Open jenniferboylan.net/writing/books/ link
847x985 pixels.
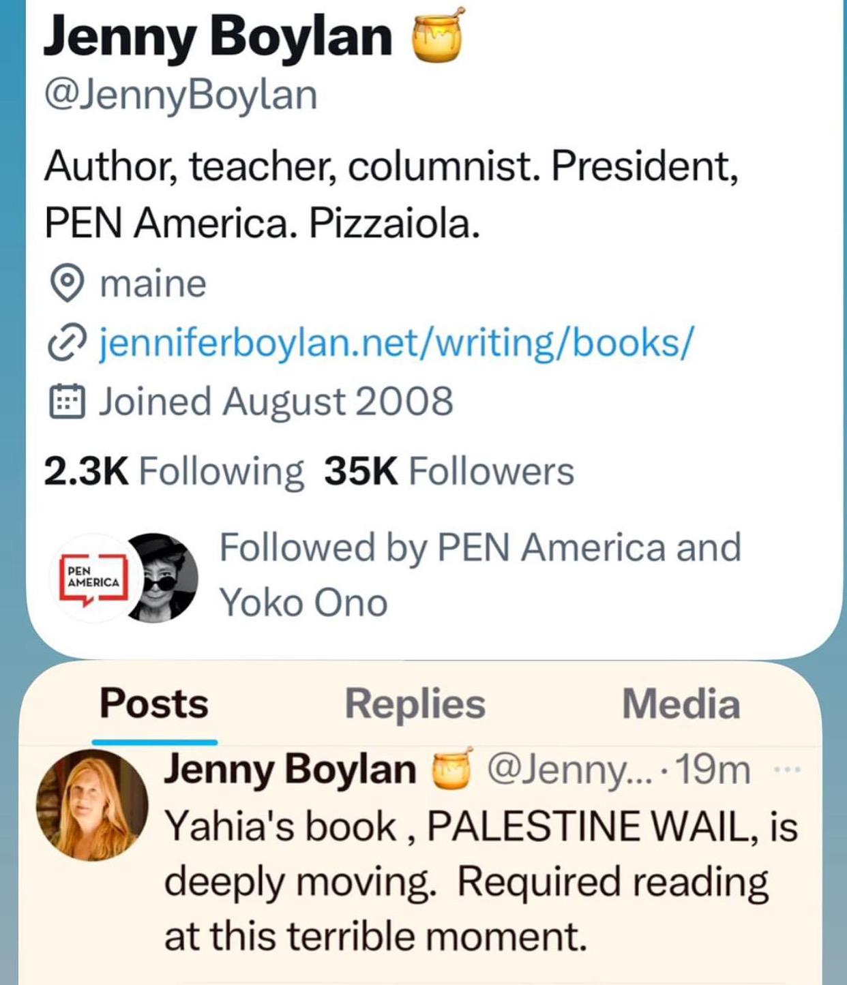397,342
